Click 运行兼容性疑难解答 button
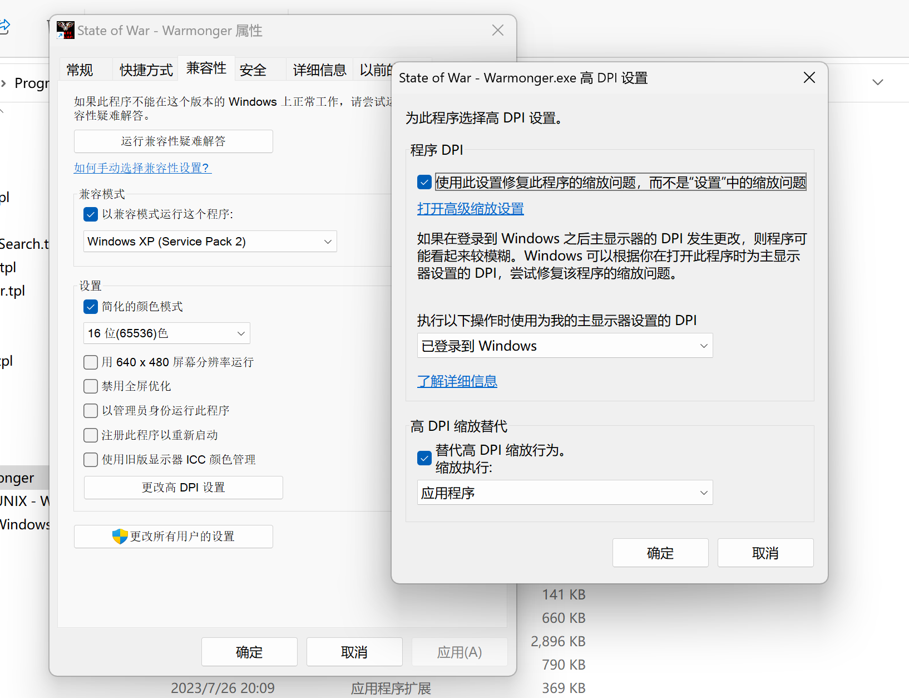The width and height of the screenshot is (909, 698). coord(174,141)
